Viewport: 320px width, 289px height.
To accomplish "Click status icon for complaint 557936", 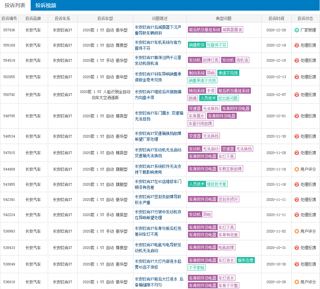I will click(x=297, y=30).
